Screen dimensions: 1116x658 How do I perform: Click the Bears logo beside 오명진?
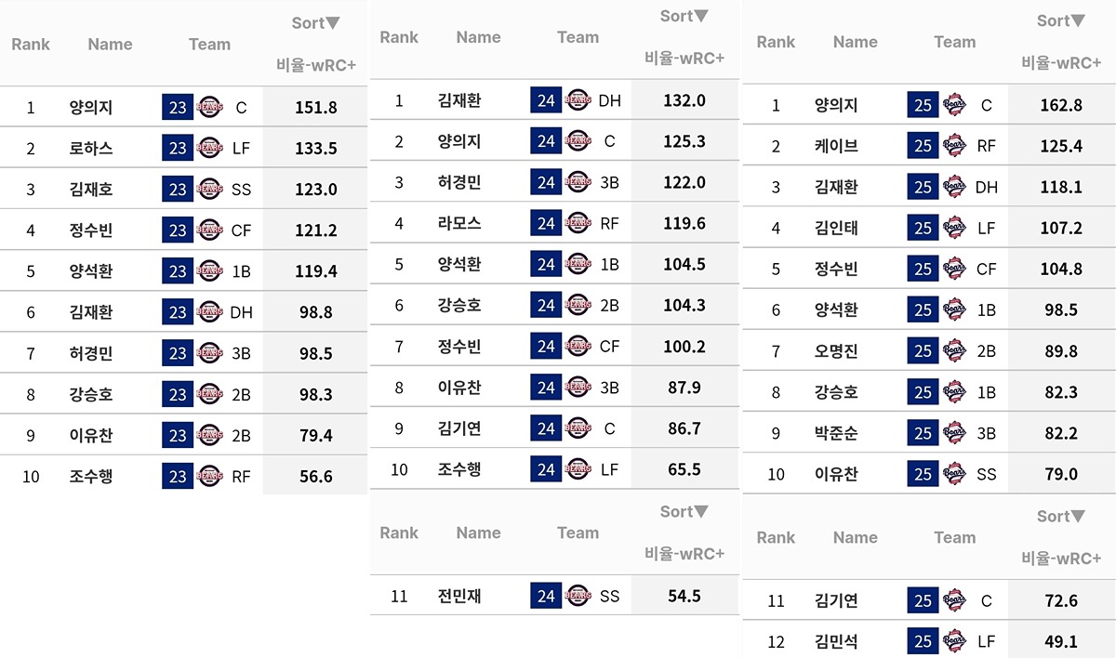[954, 351]
